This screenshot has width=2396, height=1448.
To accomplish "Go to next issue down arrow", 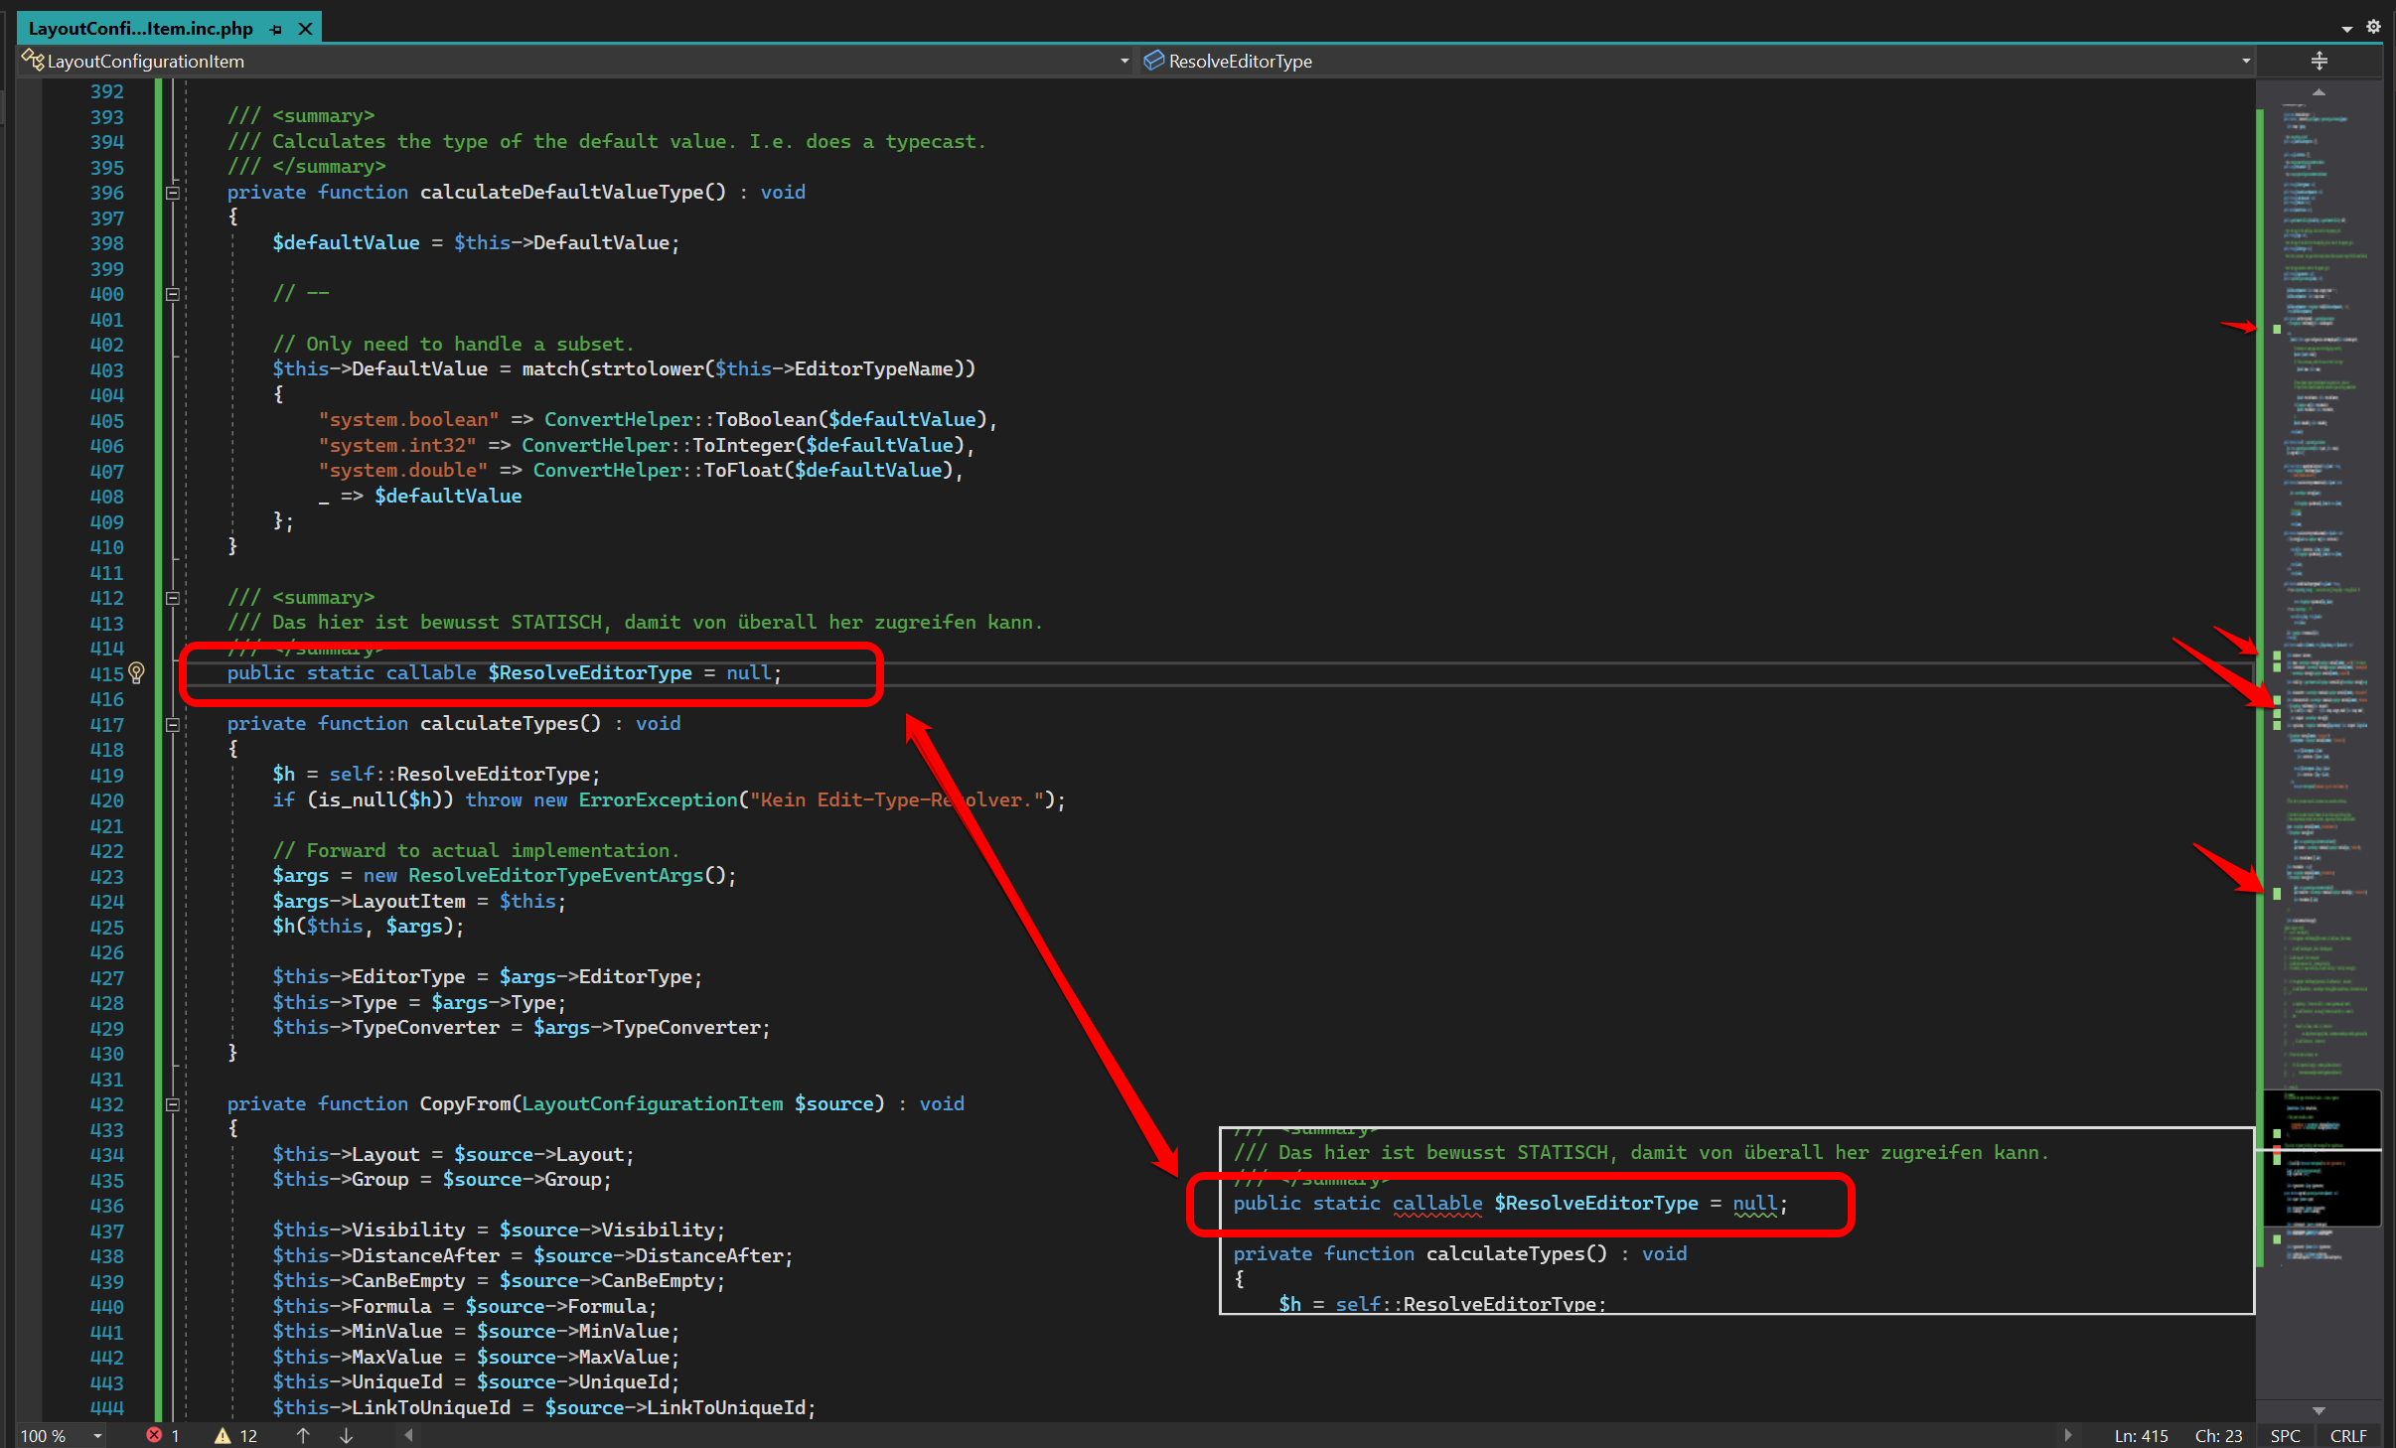I will [x=346, y=1435].
